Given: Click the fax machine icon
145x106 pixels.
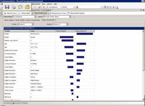Looking at the screenshot, I should pos(27,7).
